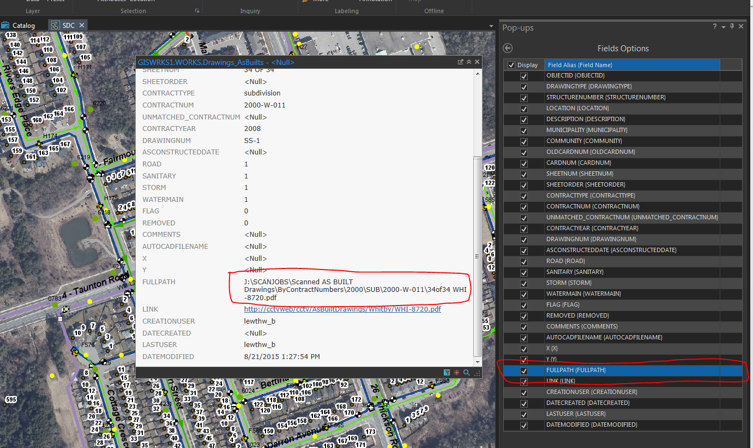The height and width of the screenshot is (448, 753).
Task: Select the SHEETNUM {SHEETNUM} field row
Action: pos(622,174)
